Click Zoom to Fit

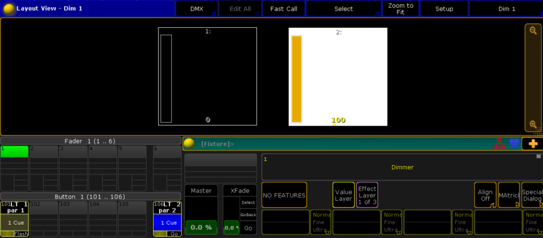[x=401, y=9]
